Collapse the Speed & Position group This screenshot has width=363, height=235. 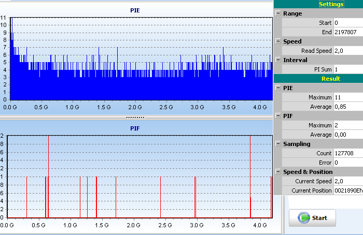(x=278, y=172)
